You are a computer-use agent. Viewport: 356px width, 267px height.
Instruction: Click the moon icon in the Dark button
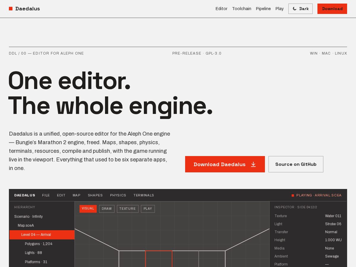(295, 9)
